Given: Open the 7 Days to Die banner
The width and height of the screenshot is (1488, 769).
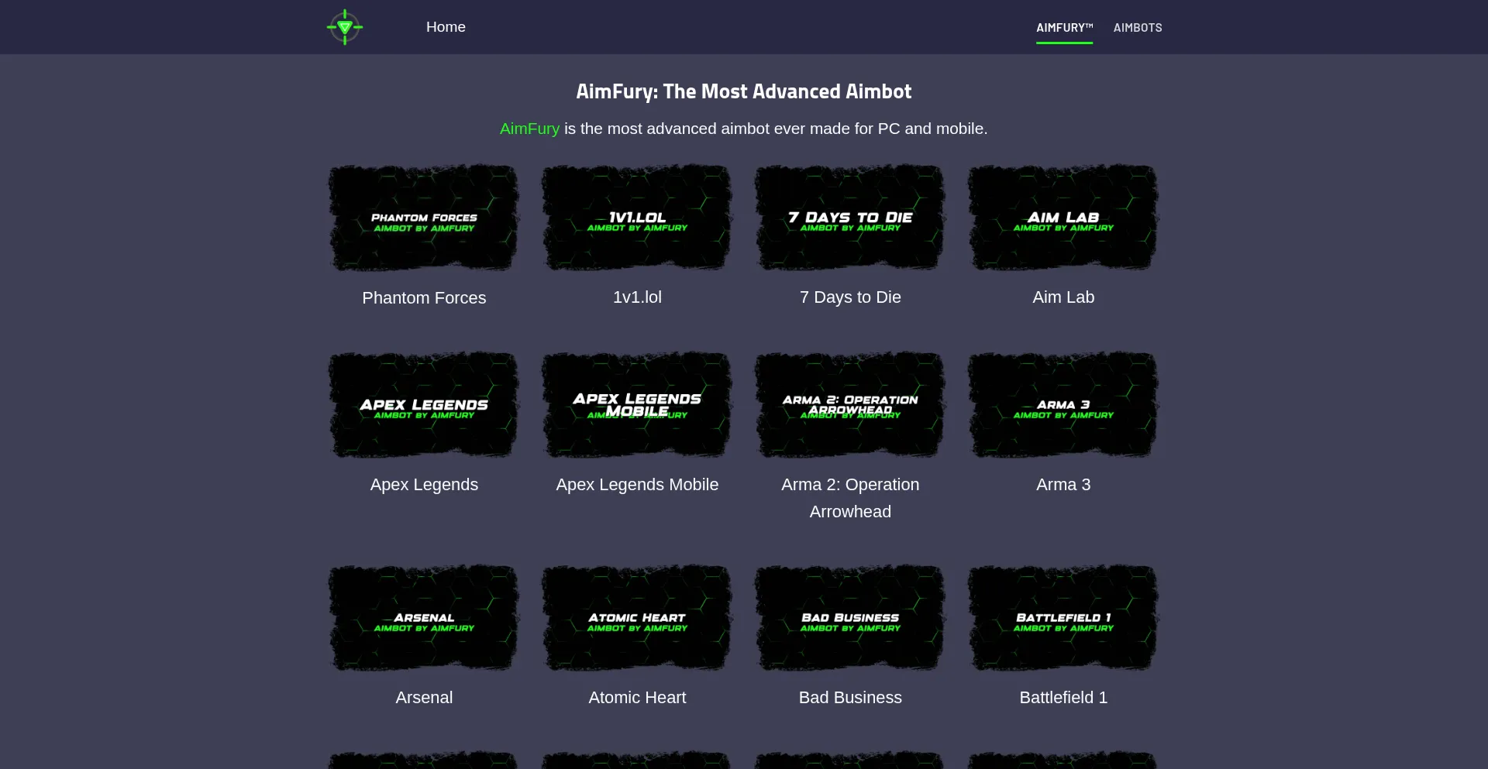Looking at the screenshot, I should 850,218.
